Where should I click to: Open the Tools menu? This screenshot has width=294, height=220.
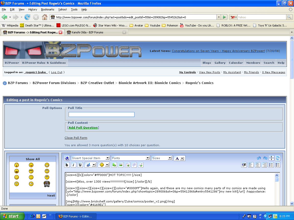[74, 9]
